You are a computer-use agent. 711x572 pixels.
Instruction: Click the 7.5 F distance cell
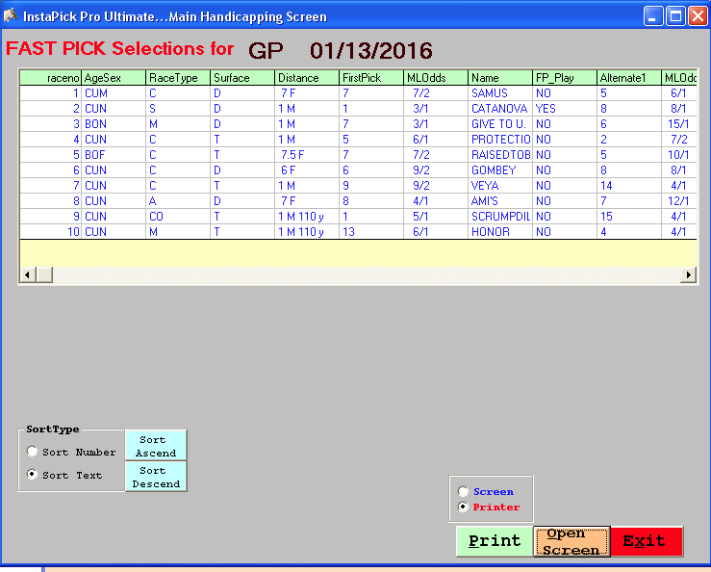pos(307,155)
